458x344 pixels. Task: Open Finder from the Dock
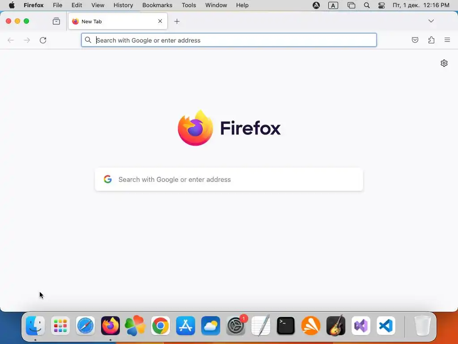click(x=35, y=326)
